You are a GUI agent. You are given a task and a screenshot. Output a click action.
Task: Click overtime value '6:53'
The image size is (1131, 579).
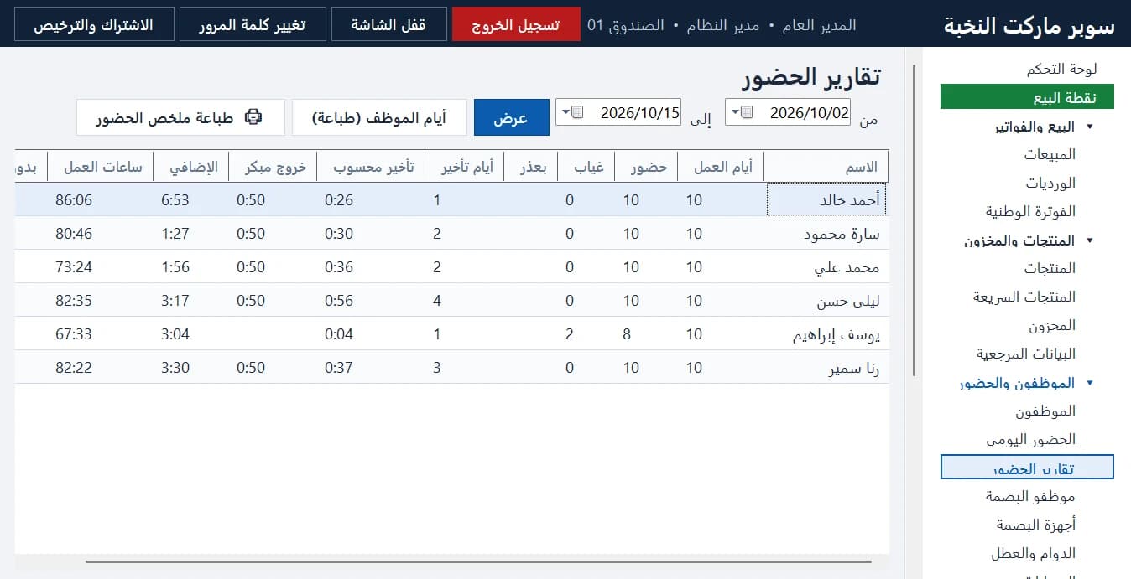coord(175,200)
